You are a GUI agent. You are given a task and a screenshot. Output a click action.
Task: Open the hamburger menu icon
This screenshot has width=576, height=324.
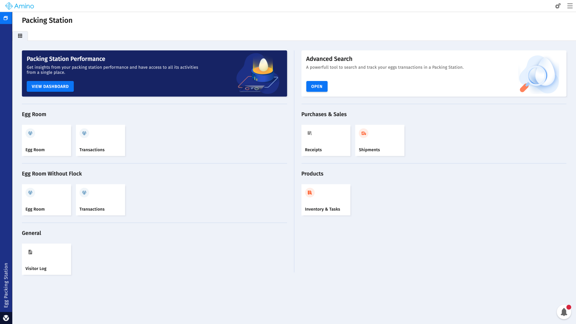click(x=570, y=6)
